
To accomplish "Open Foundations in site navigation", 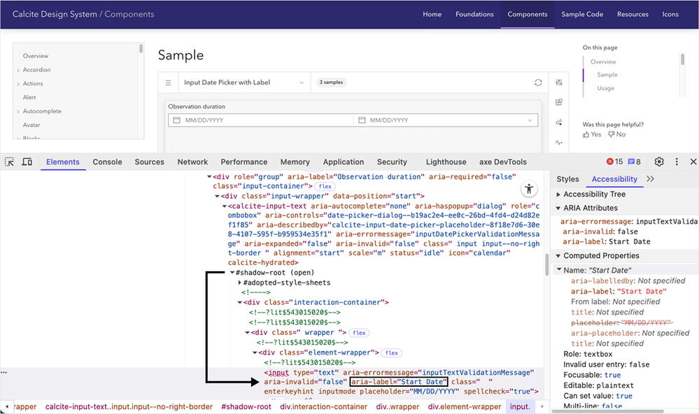I will tap(474, 14).
